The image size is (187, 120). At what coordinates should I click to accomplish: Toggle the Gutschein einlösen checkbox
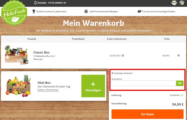point(112,73)
